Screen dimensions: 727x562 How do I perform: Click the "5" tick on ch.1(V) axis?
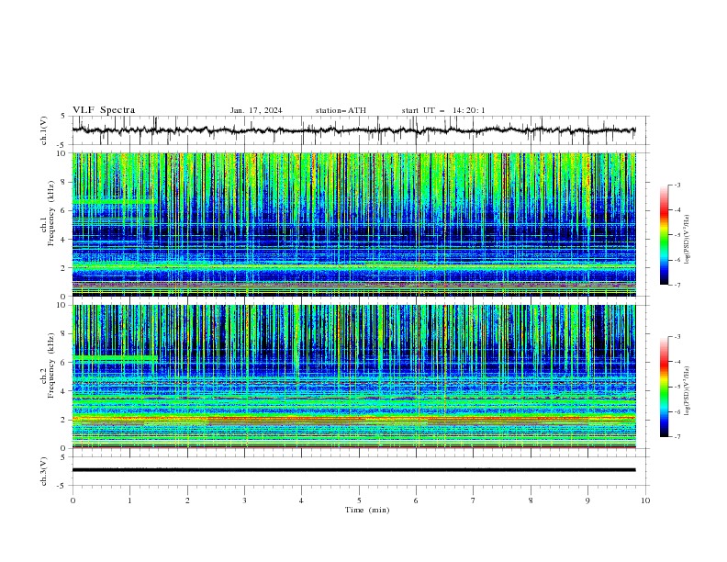(64, 116)
